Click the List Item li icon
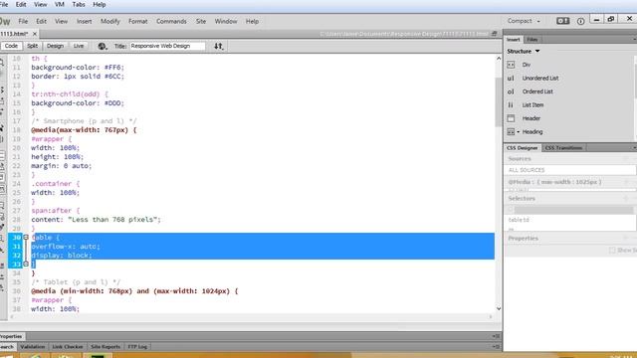Screen dimensions: 637x358 pyautogui.click(x=511, y=104)
